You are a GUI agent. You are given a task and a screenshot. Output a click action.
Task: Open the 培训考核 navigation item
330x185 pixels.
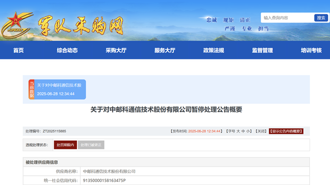pyautogui.click(x=311, y=50)
